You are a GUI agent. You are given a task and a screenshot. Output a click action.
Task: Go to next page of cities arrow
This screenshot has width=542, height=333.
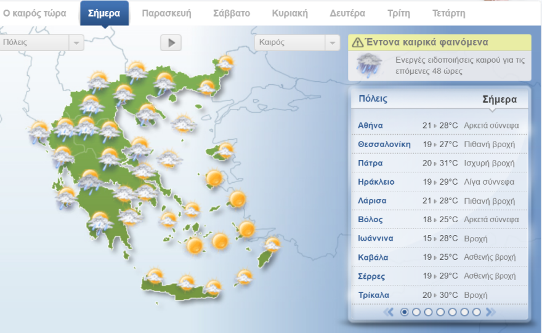pos(490,312)
